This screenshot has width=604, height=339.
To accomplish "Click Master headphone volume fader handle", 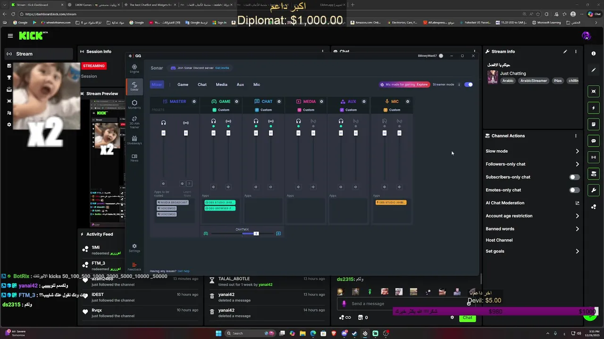I will coord(163,133).
